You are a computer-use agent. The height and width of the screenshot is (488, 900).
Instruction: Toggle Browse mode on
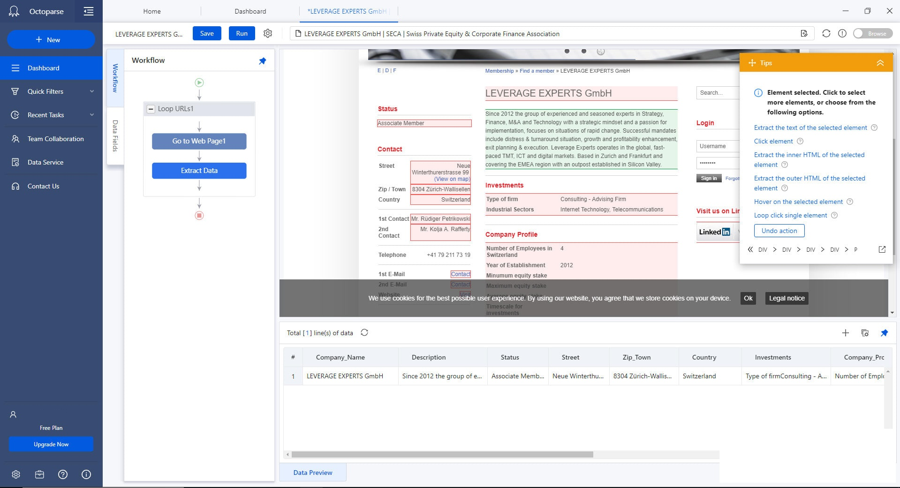pos(872,33)
